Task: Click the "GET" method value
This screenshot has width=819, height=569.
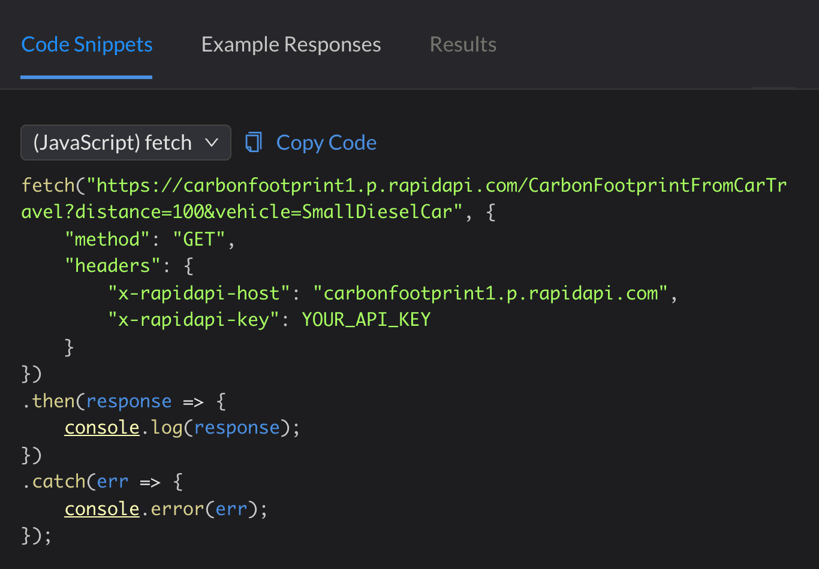Action: pos(198,239)
